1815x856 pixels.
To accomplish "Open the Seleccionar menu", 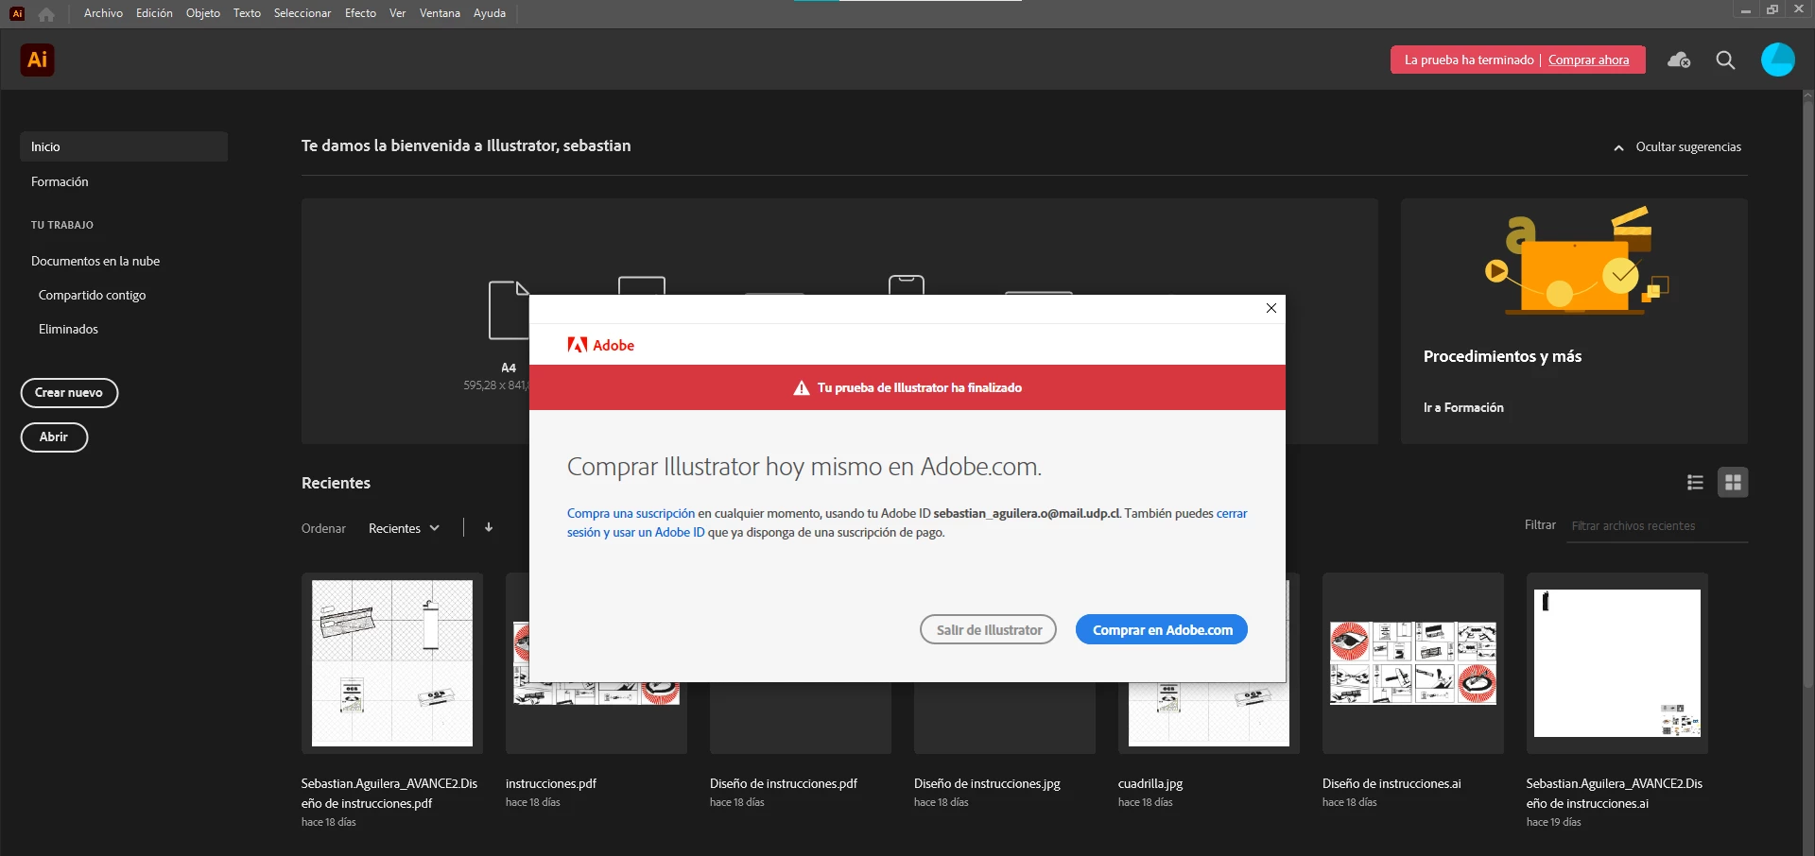I will [302, 13].
